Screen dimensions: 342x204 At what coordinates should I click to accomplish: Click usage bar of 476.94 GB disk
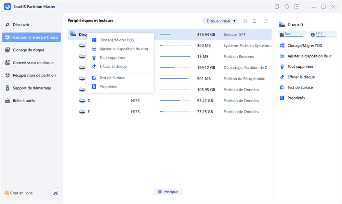(x=175, y=35)
